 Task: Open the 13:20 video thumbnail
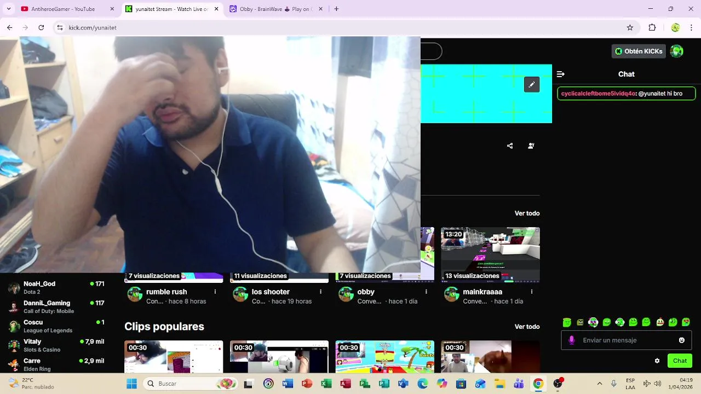(x=490, y=254)
